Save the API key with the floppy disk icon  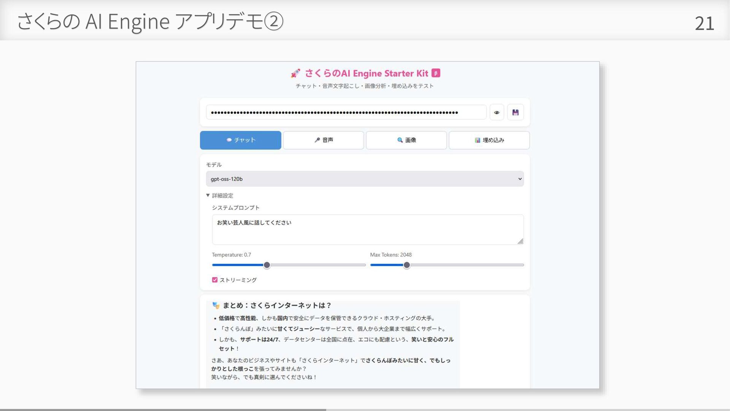coord(515,112)
